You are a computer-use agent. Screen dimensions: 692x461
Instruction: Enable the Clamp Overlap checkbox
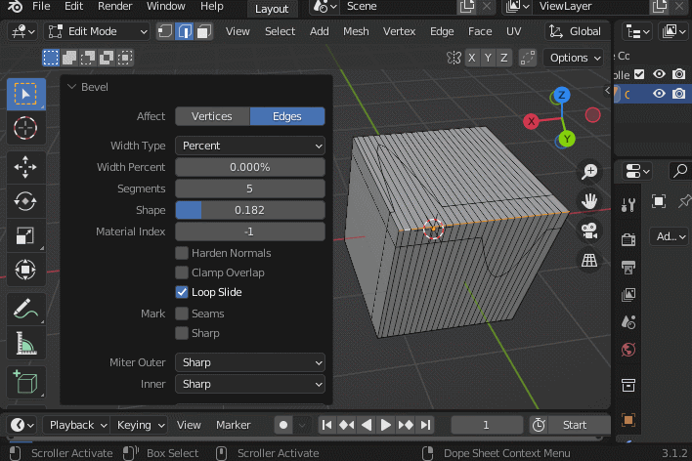coord(182,272)
